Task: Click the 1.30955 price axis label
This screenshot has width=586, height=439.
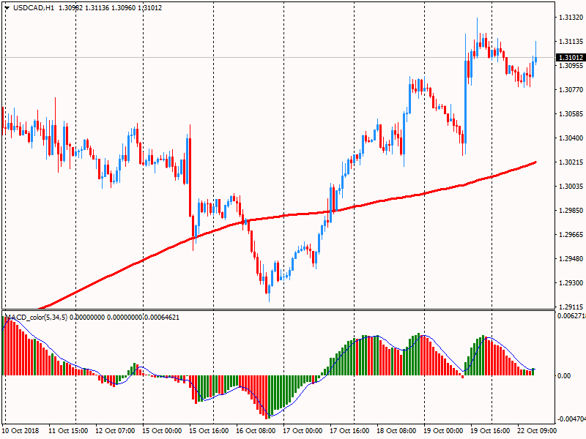Action: (571, 66)
